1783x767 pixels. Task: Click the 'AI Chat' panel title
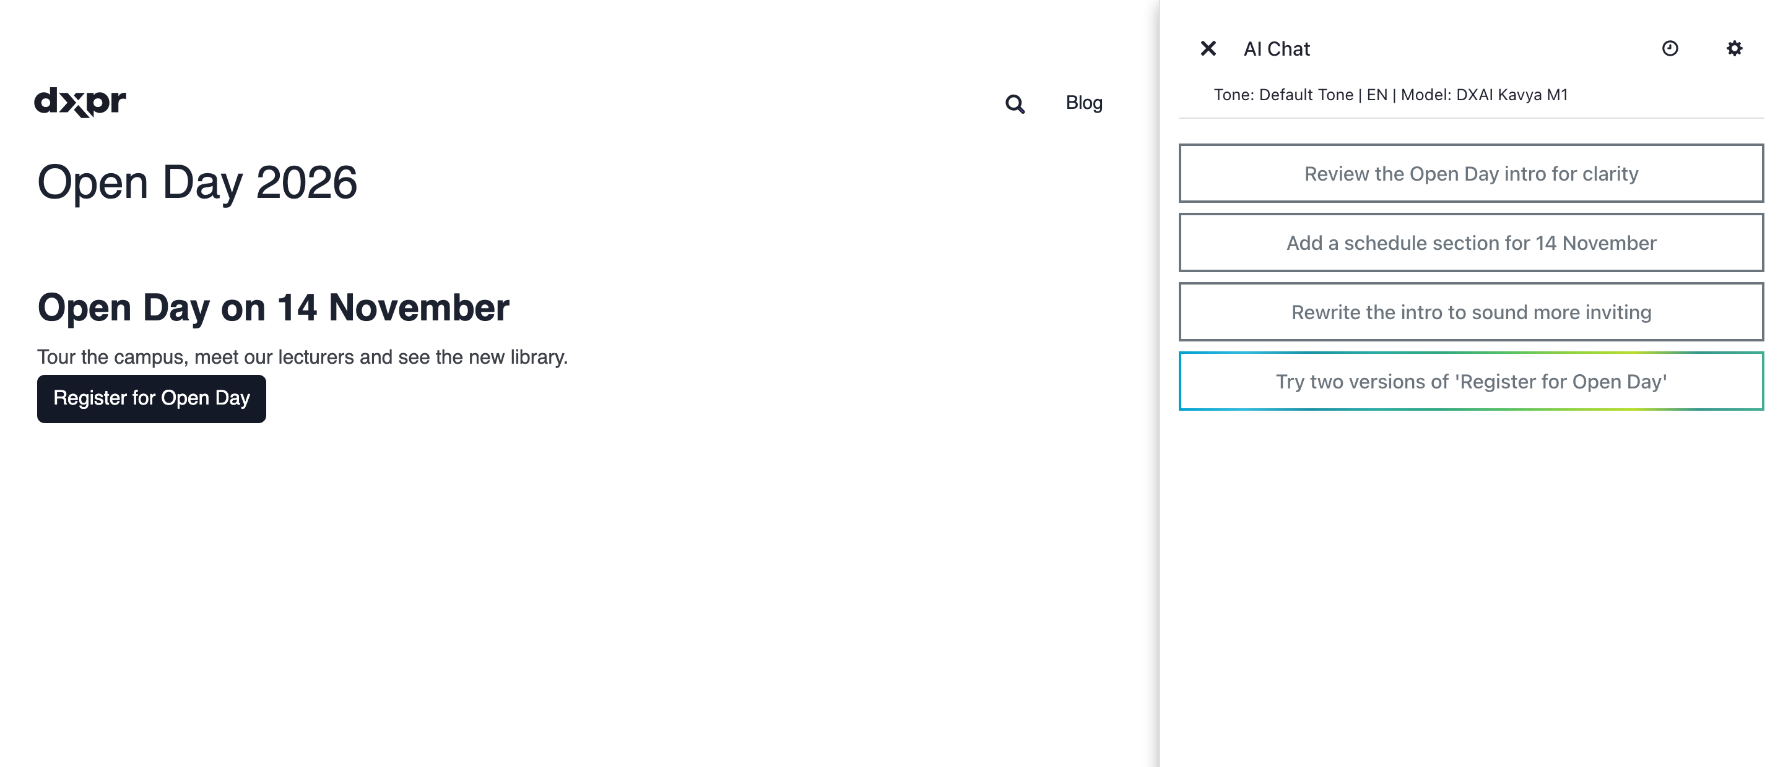tap(1277, 49)
